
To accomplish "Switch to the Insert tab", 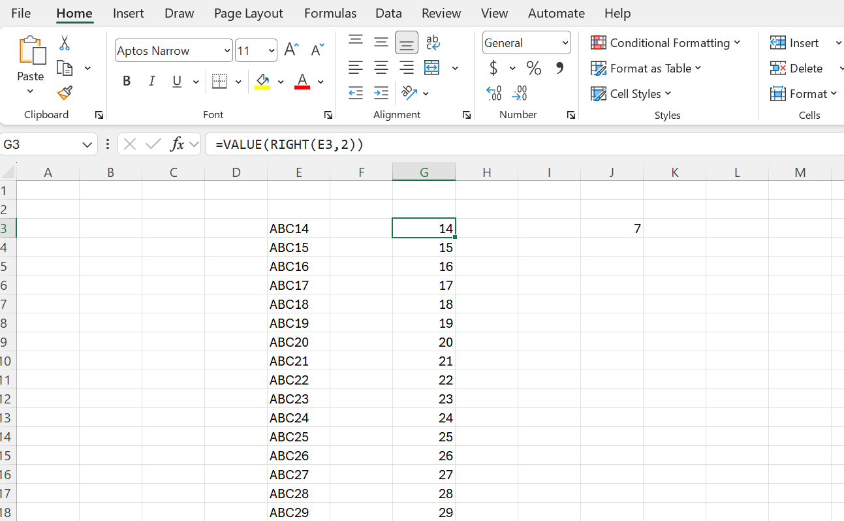I will [129, 13].
